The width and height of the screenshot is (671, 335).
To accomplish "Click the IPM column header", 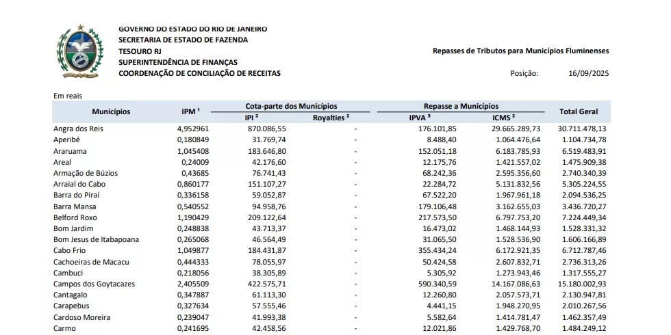I will pos(190,111).
